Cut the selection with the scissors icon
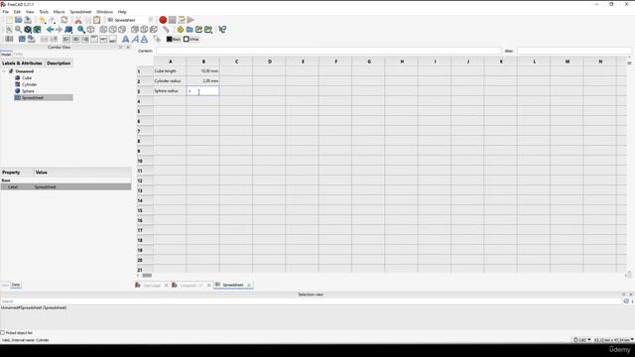The width and height of the screenshot is (635, 357). point(78,20)
